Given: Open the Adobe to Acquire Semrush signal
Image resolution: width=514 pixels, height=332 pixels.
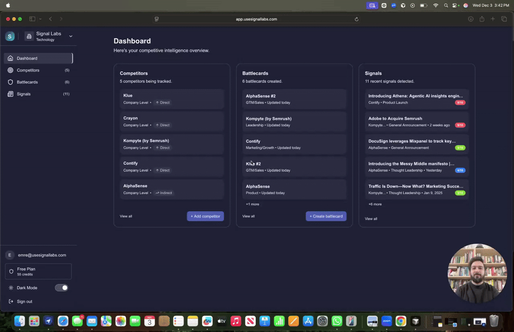Looking at the screenshot, I should pyautogui.click(x=417, y=121).
